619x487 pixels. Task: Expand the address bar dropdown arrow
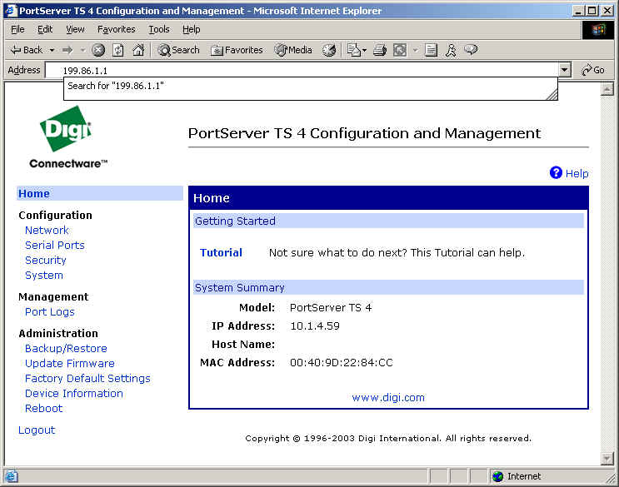565,71
